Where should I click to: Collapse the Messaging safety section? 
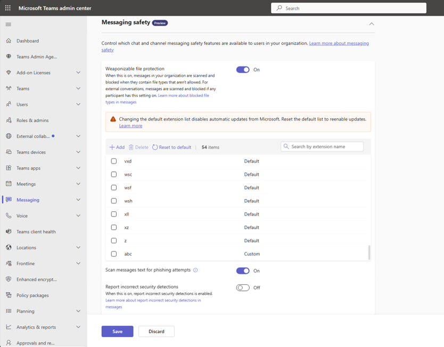(x=372, y=24)
